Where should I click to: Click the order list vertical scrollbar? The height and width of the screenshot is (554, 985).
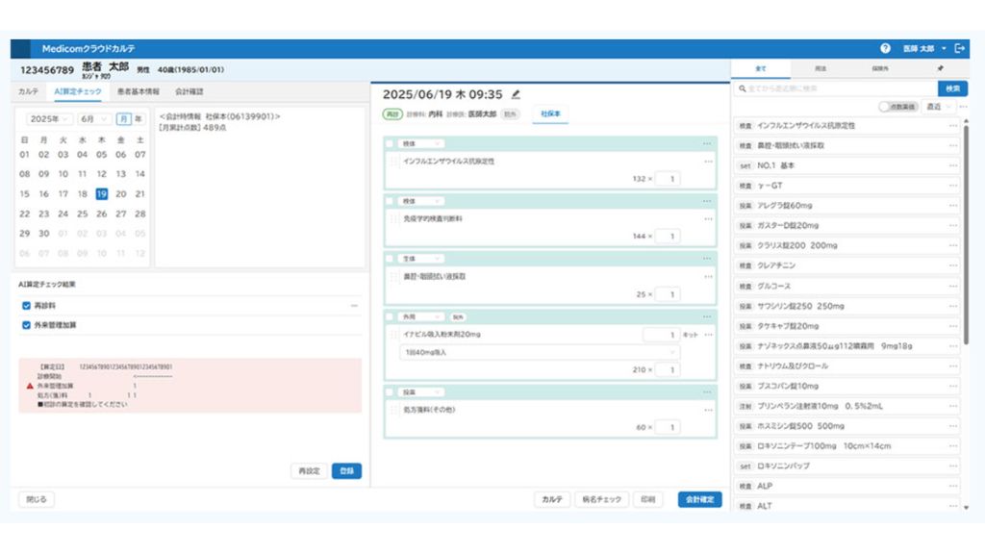(966, 240)
